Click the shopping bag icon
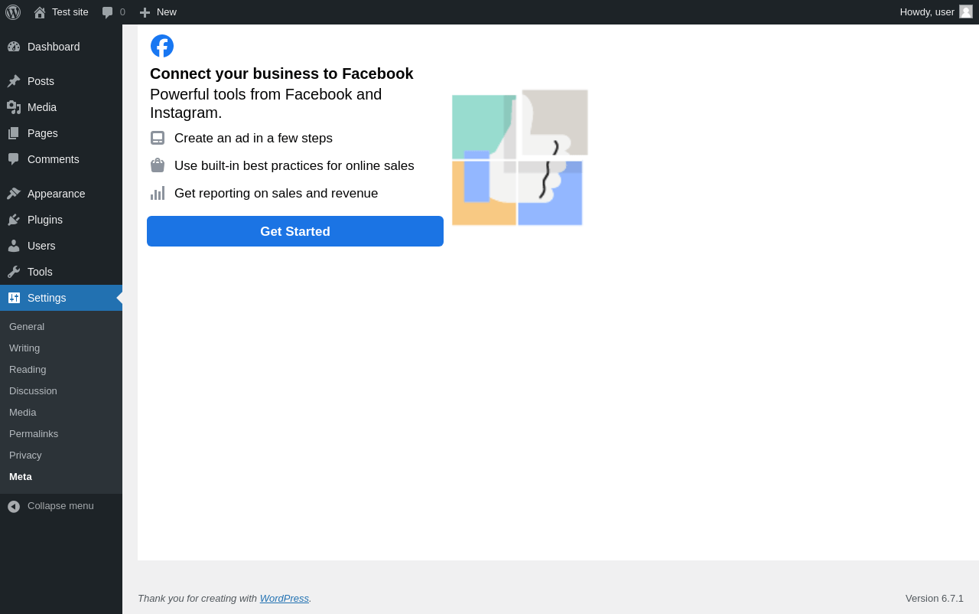Image resolution: width=979 pixels, height=614 pixels. click(158, 165)
